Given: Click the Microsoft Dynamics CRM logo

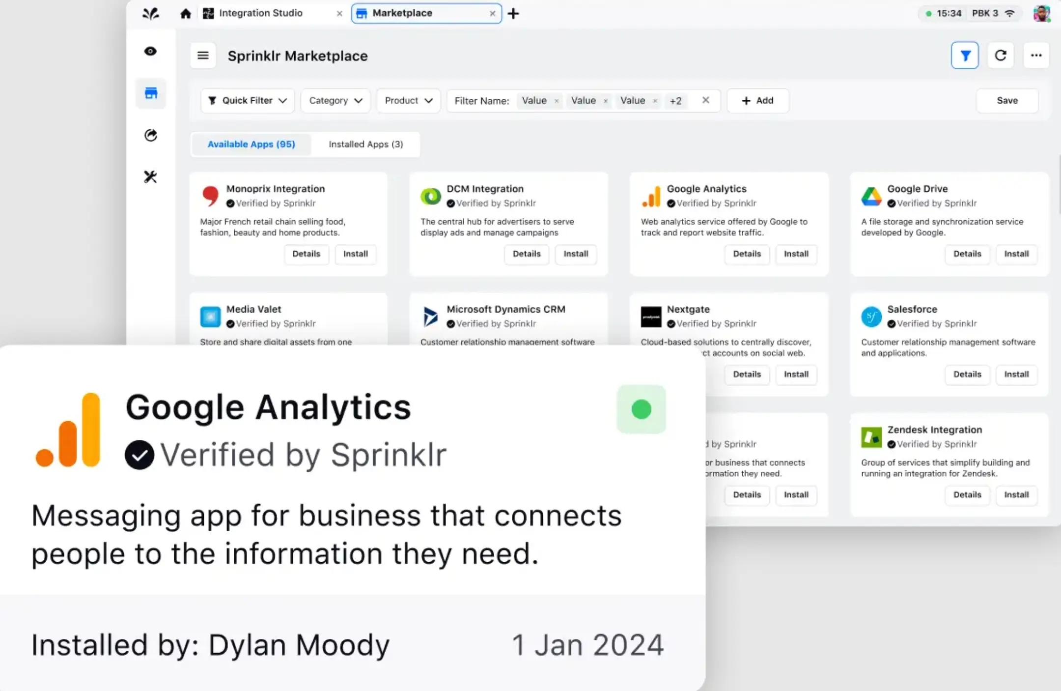Looking at the screenshot, I should click(430, 317).
